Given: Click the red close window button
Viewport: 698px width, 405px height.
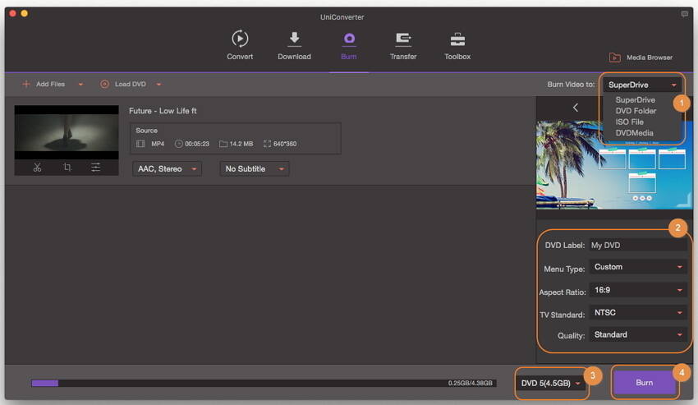Looking at the screenshot, I should 12,13.
